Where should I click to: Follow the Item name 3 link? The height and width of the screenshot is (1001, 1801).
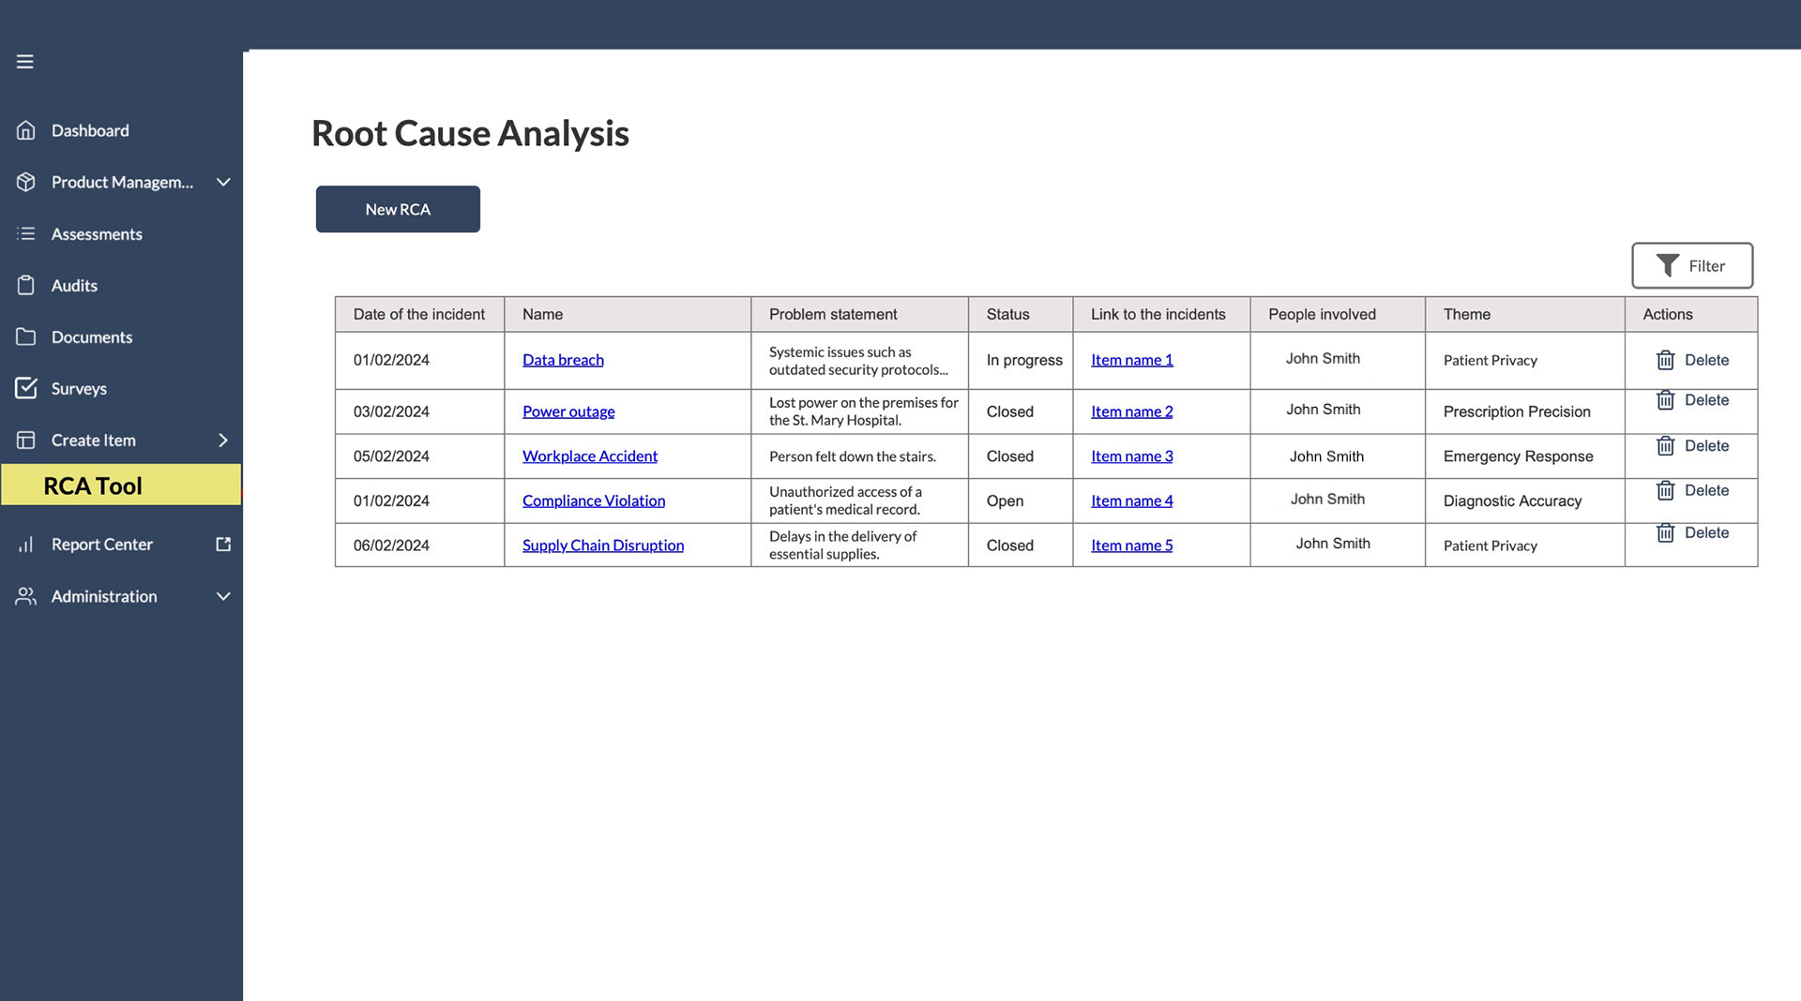tap(1131, 456)
